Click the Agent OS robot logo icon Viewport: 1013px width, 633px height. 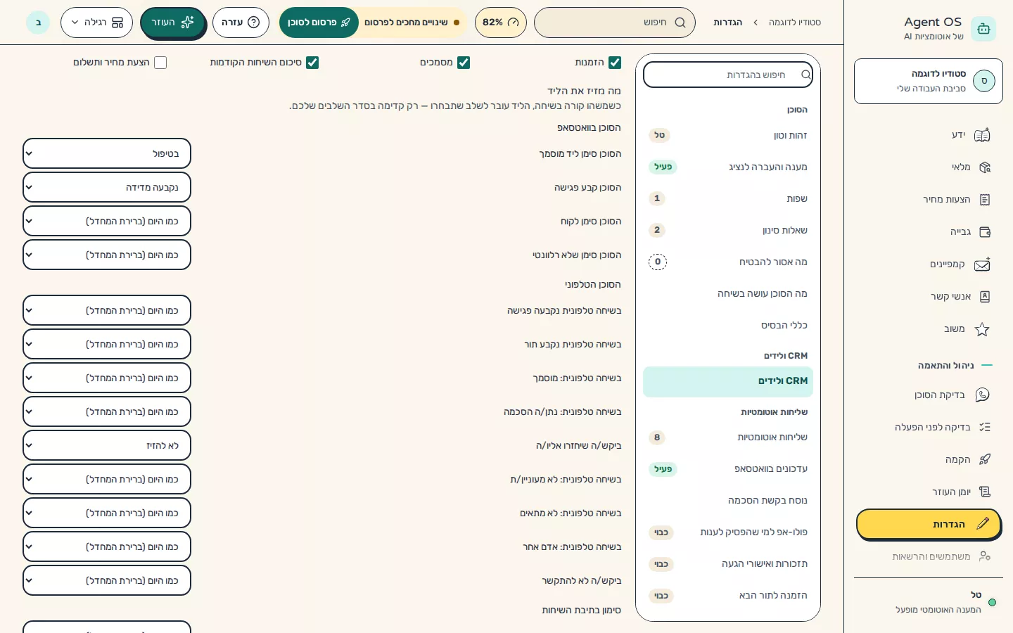pyautogui.click(x=983, y=29)
